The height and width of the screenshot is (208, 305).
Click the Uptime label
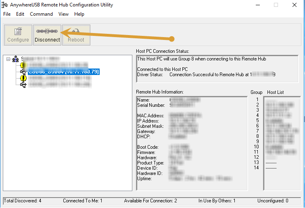pyautogui.click(x=144, y=179)
